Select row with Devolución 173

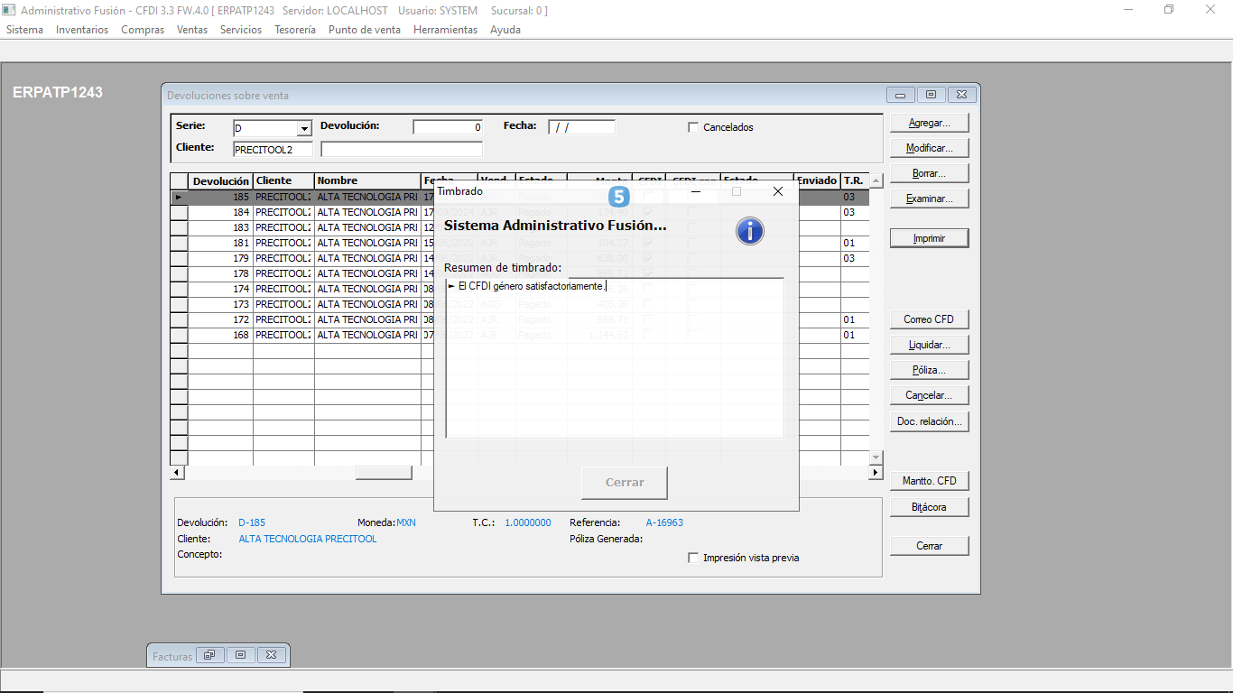520,304
